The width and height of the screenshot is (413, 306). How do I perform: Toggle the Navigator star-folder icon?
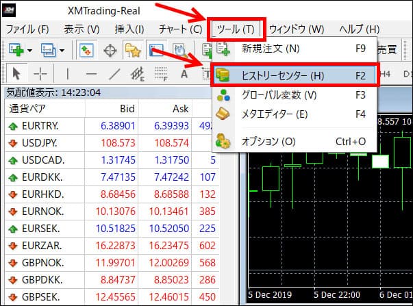132,50
